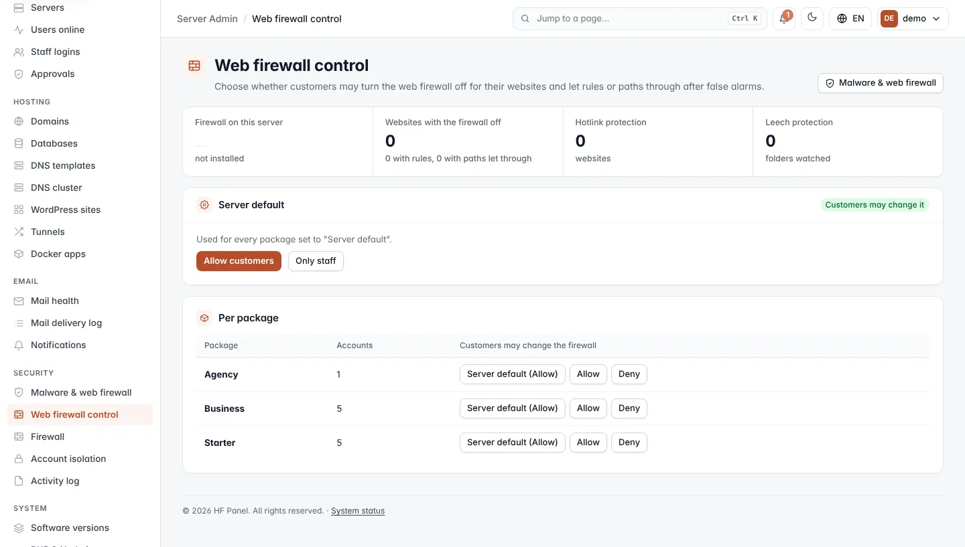Image resolution: width=965 pixels, height=547 pixels.
Task: Set Starter package to Allow
Action: tap(588, 443)
